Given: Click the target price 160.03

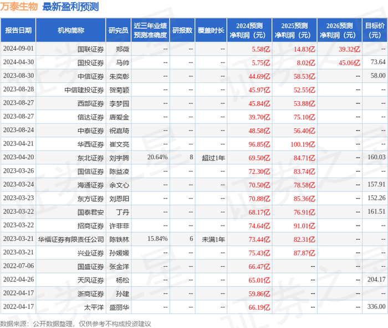Looking at the screenshot, I should pos(376,157).
